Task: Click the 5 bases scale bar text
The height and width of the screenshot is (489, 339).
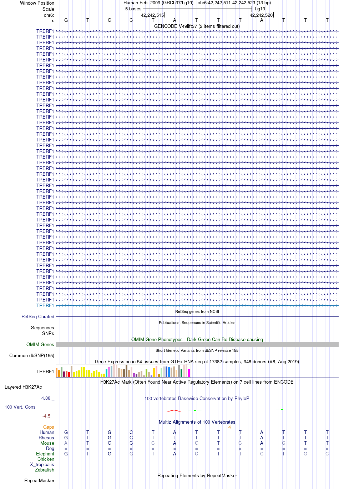Action: tap(133, 9)
